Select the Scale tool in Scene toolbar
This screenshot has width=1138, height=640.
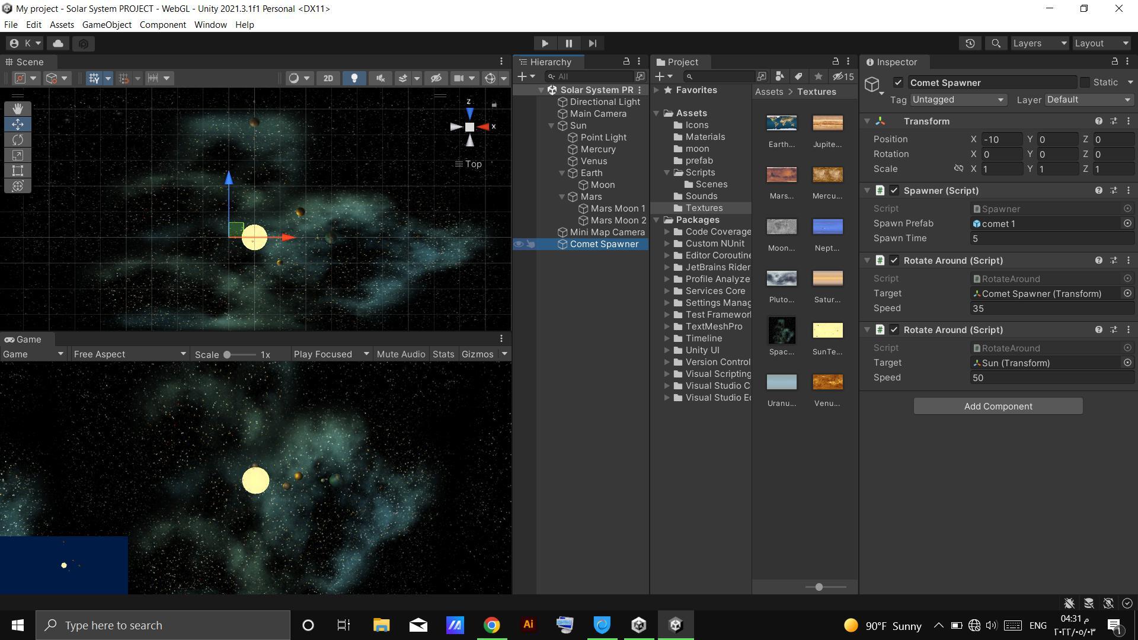pyautogui.click(x=18, y=155)
